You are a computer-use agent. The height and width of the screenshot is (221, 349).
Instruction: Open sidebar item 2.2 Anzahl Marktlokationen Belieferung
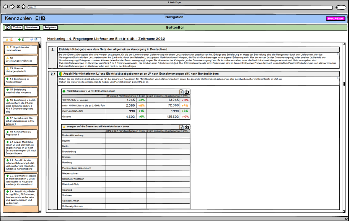(x=21, y=165)
